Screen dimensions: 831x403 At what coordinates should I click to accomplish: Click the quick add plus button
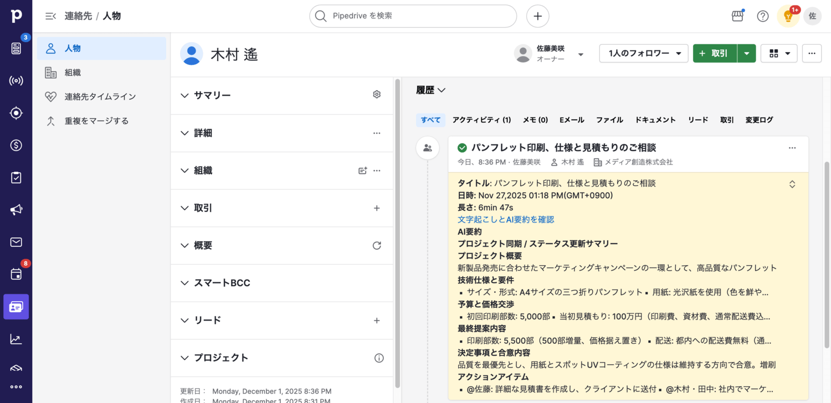point(537,16)
